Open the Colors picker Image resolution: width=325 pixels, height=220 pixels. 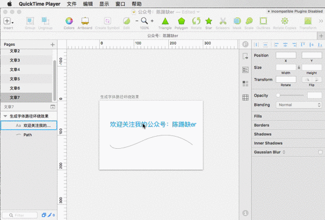[x=69, y=21]
